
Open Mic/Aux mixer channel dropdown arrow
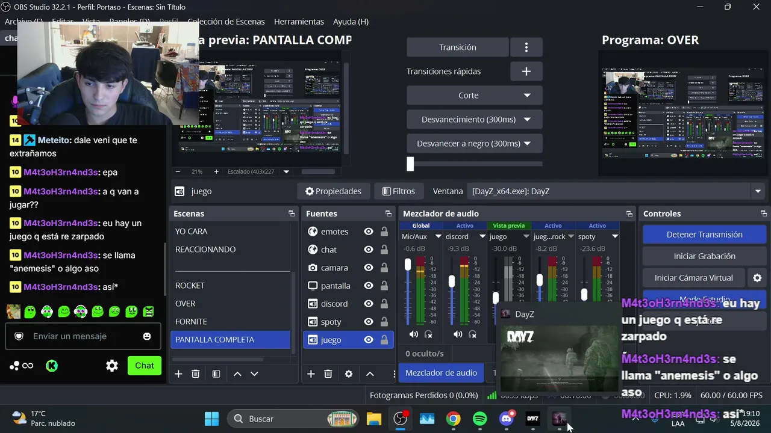pyautogui.click(x=438, y=237)
